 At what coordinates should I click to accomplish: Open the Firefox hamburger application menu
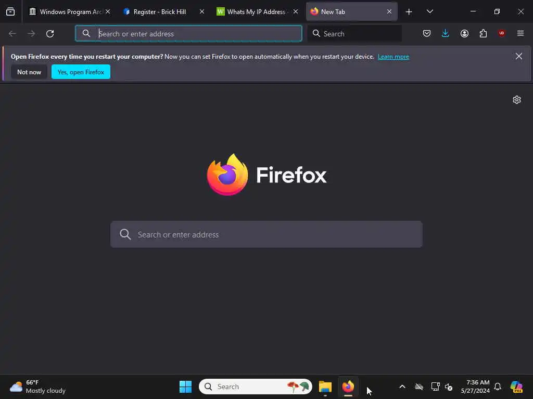pyautogui.click(x=521, y=34)
